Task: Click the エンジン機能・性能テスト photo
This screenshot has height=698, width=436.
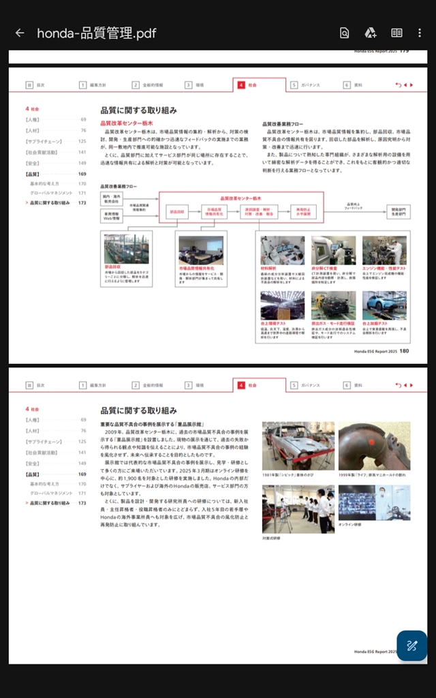Action: pyautogui.click(x=384, y=250)
